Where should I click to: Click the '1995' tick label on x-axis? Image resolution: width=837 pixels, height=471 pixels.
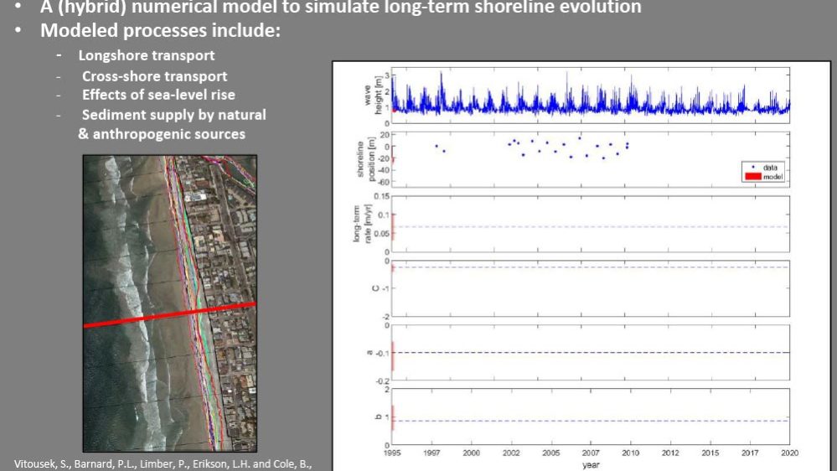(x=392, y=453)
